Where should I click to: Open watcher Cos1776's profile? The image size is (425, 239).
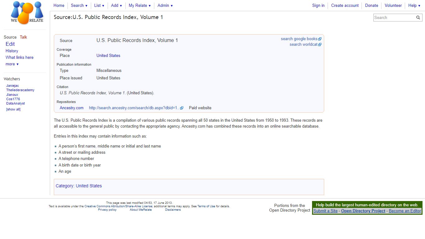click(13, 99)
